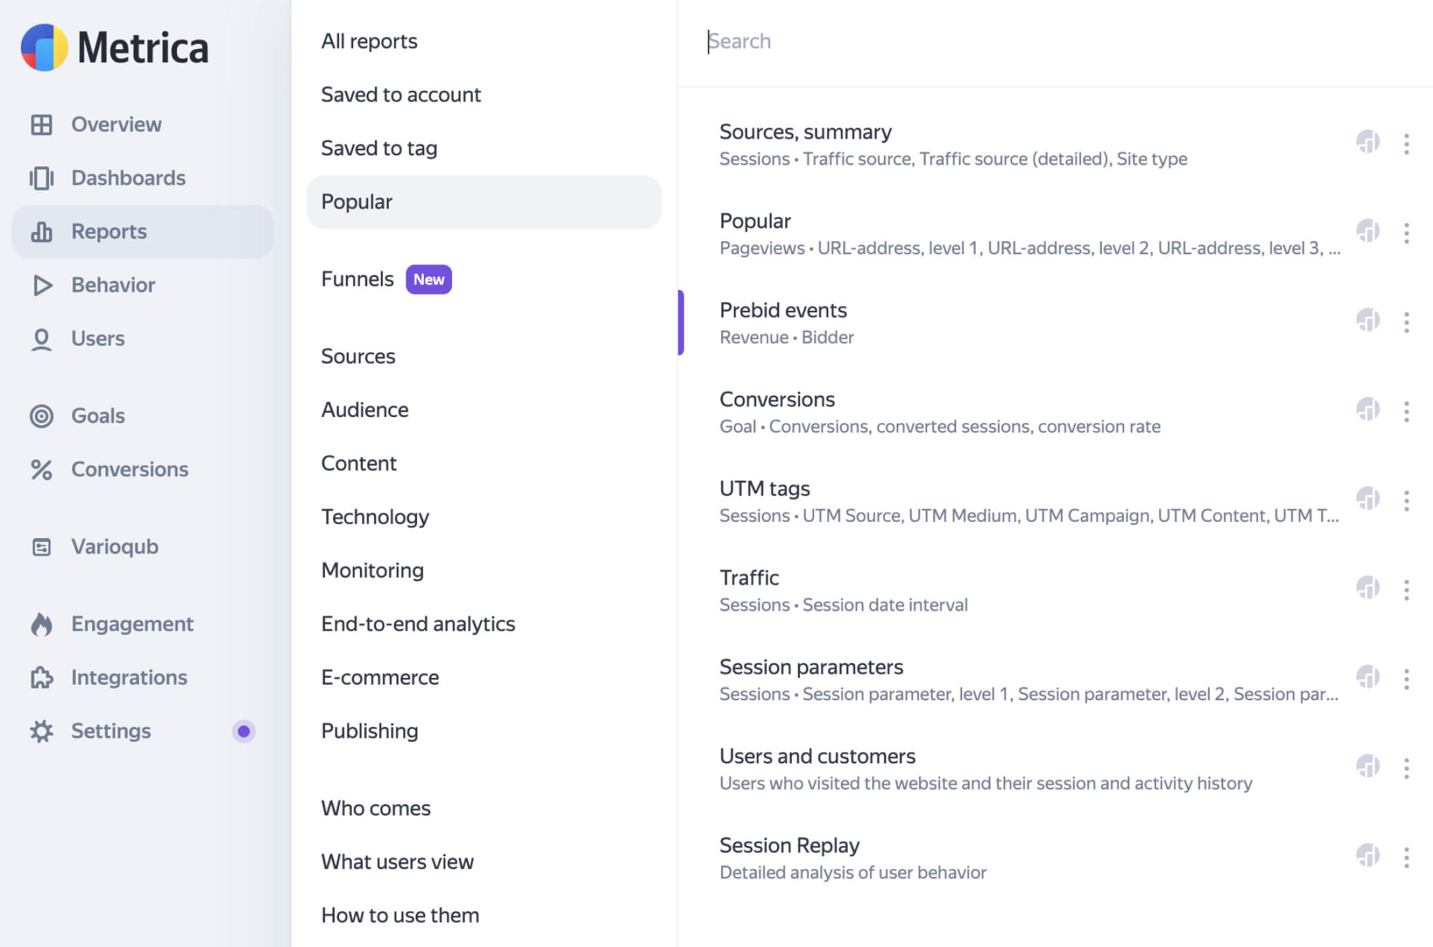Open Overview via its grid icon
Screen dimensions: 1433x947
[41, 124]
